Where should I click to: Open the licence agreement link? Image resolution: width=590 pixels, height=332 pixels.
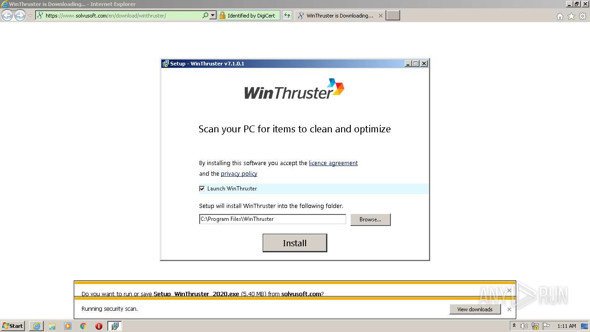(x=333, y=163)
